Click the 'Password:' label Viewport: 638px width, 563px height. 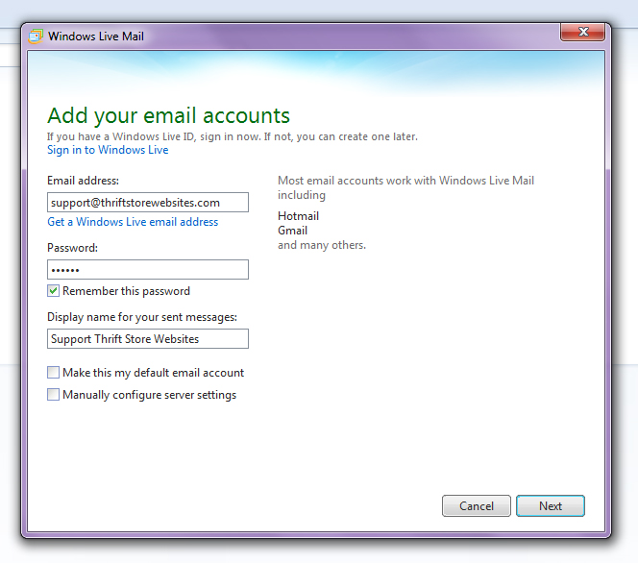click(x=72, y=248)
